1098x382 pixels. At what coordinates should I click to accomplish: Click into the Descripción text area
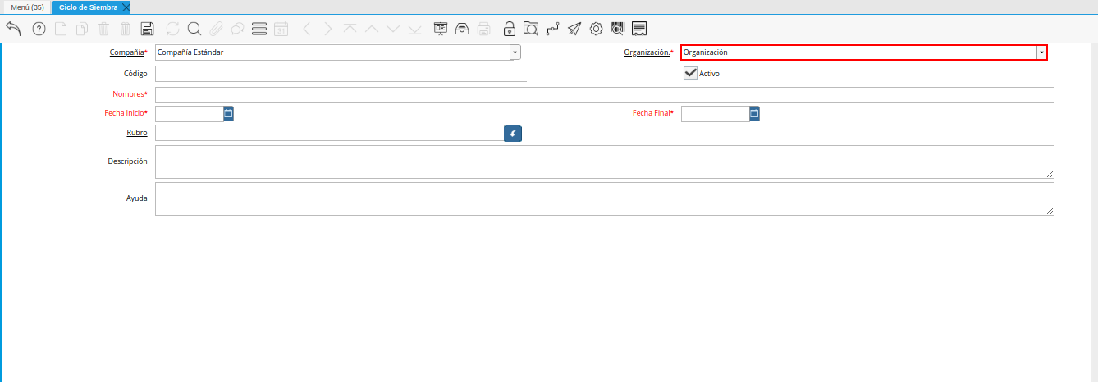tap(604, 161)
